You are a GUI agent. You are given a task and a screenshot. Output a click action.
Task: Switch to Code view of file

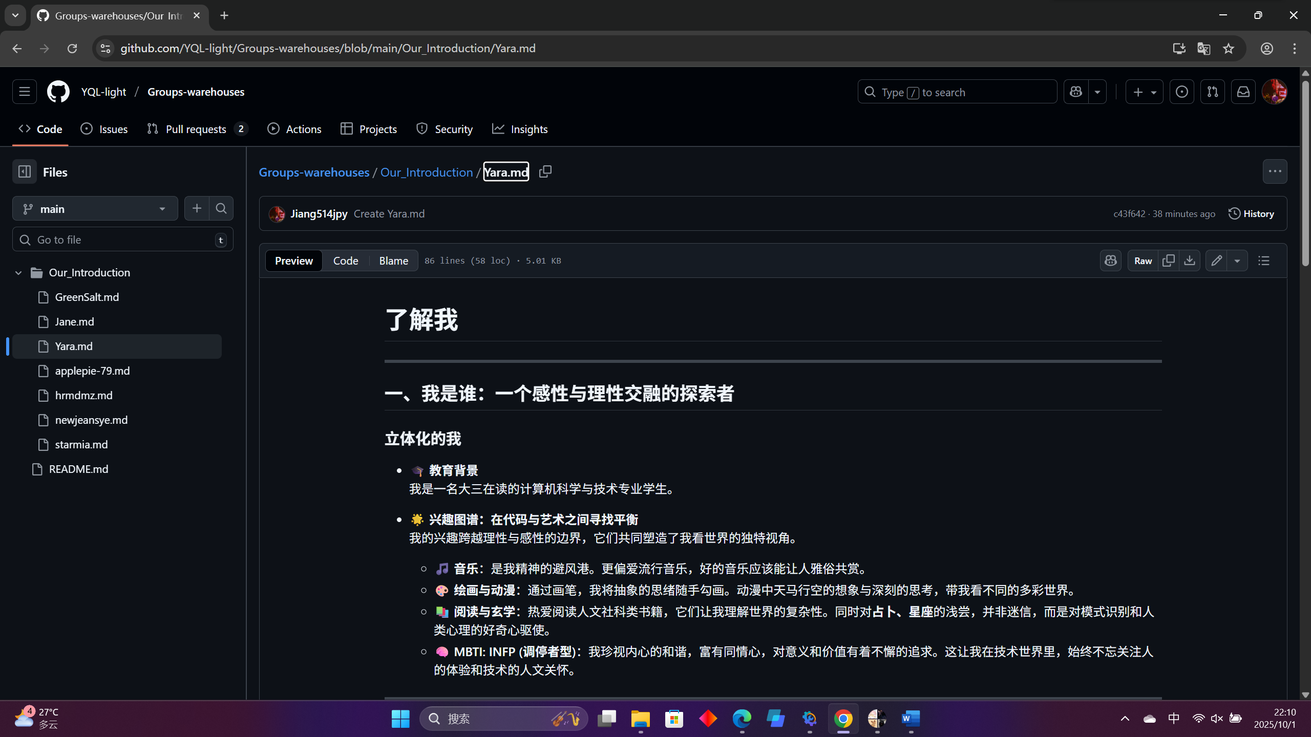(x=346, y=261)
